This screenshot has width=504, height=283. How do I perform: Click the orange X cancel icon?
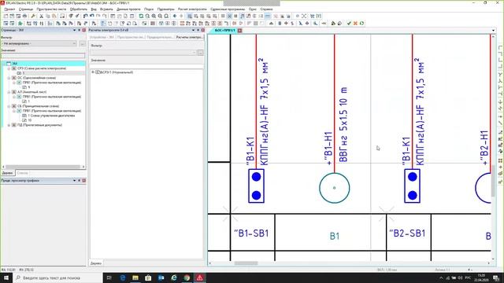click(355, 23)
